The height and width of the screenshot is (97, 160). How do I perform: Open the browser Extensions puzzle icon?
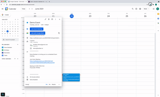click(x=153, y=5)
